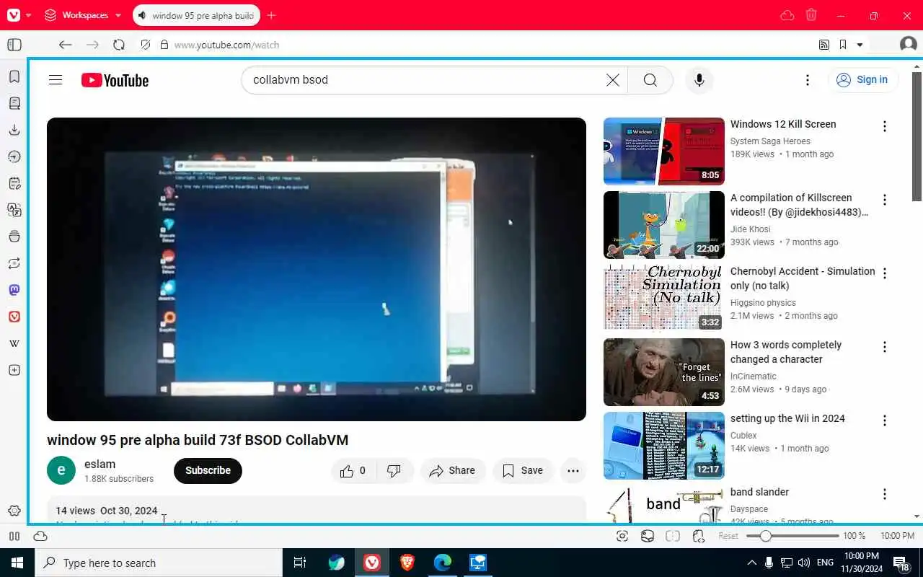Open the user profile avatar in toolbar
This screenshot has height=577, width=923.
point(909,45)
